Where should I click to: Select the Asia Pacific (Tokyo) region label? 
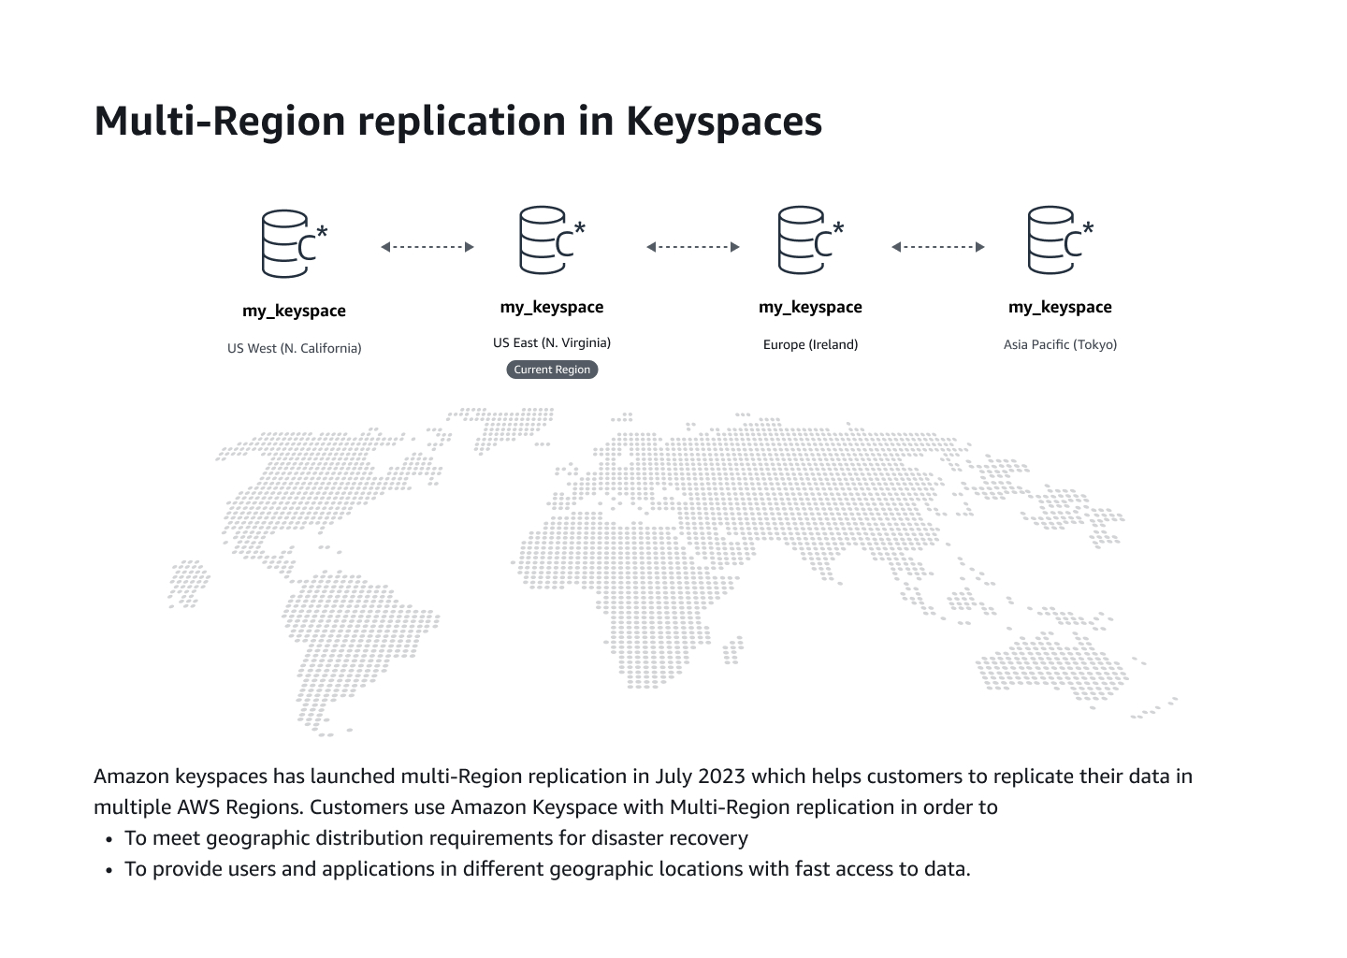click(x=1060, y=344)
